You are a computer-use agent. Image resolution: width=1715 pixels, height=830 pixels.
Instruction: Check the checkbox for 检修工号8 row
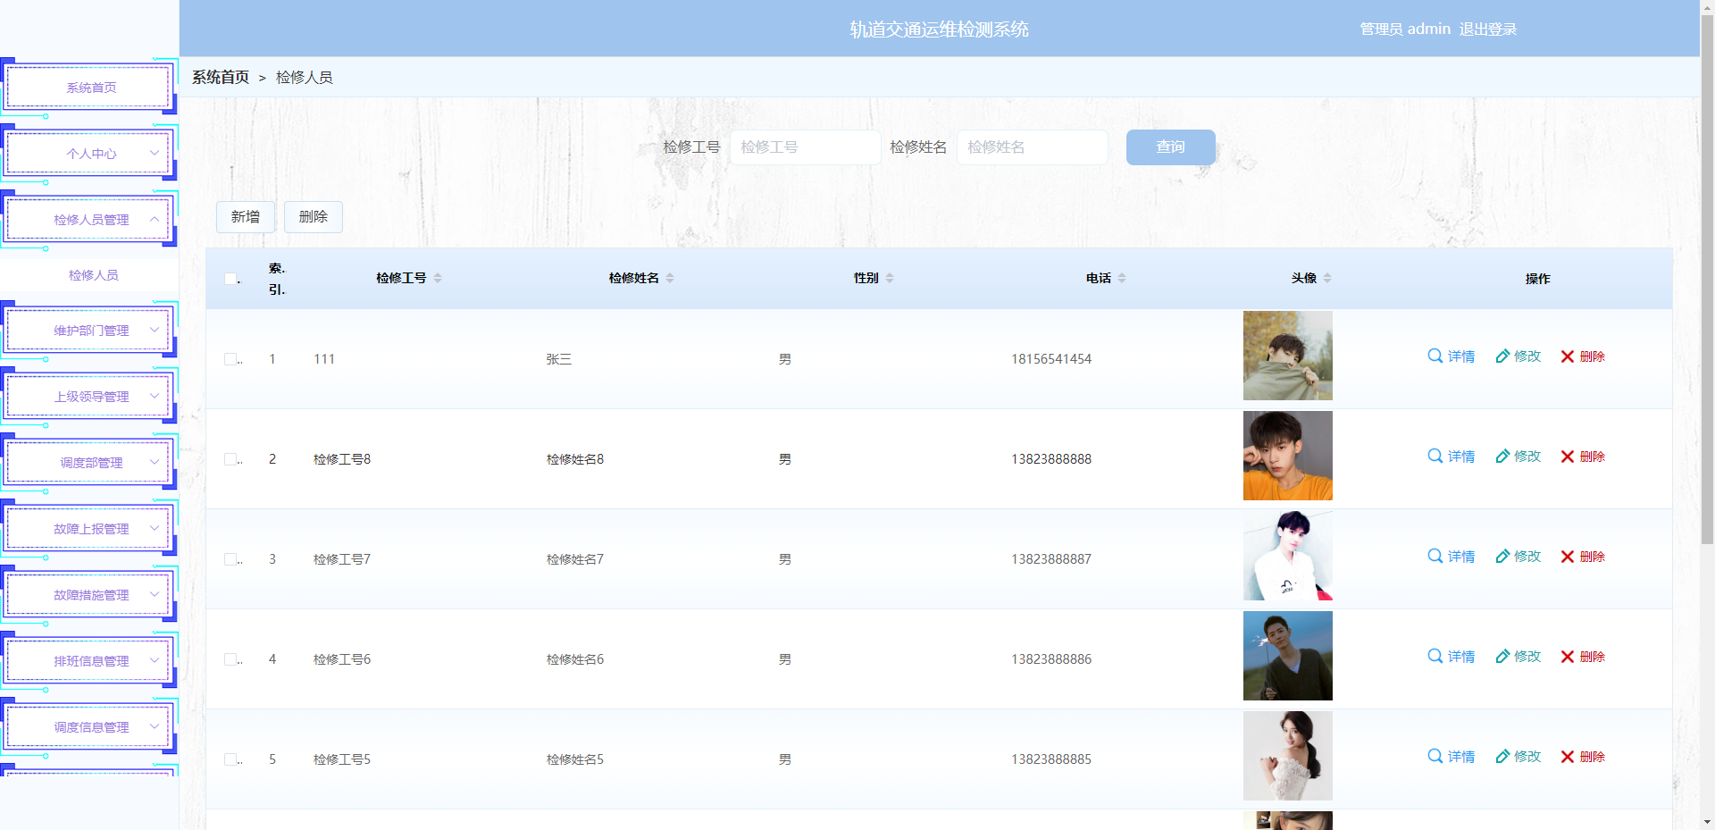coord(230,459)
